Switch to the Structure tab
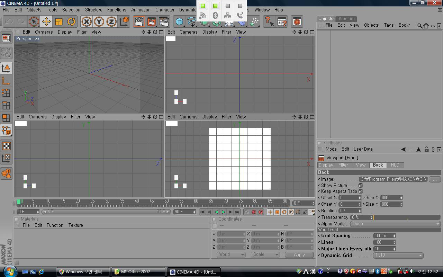 click(x=346, y=19)
